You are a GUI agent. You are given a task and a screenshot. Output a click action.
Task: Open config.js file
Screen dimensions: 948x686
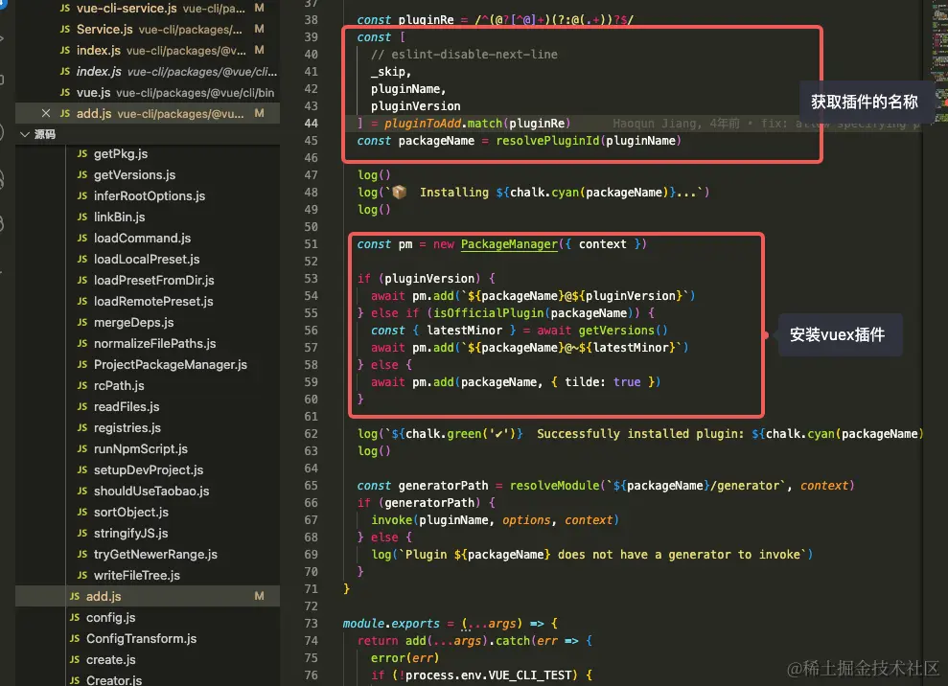(x=110, y=618)
